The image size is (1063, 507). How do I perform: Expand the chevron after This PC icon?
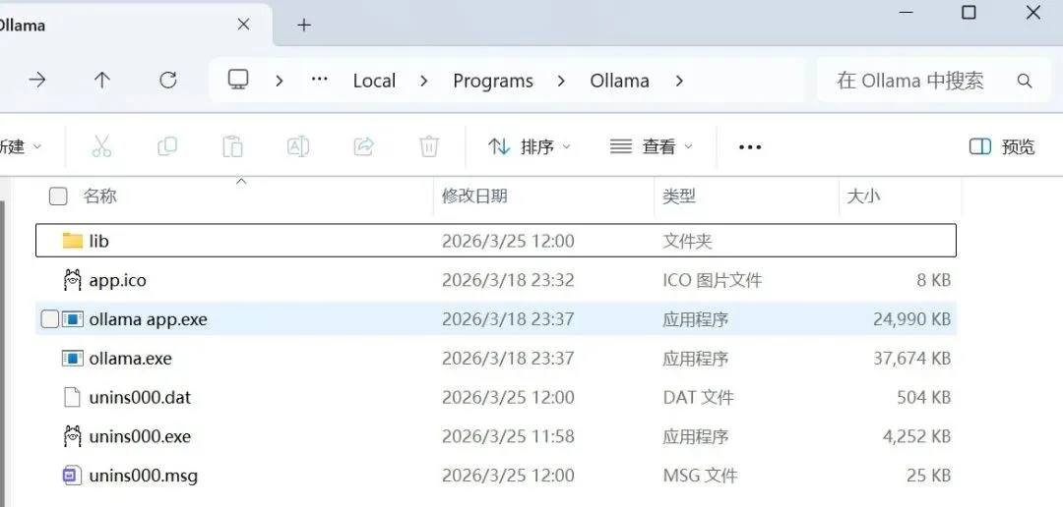[x=279, y=81]
